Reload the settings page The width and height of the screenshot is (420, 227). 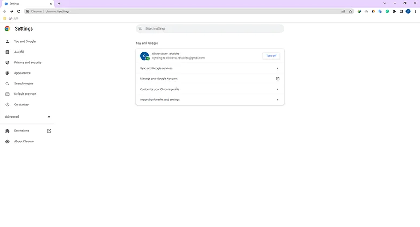tap(19, 11)
